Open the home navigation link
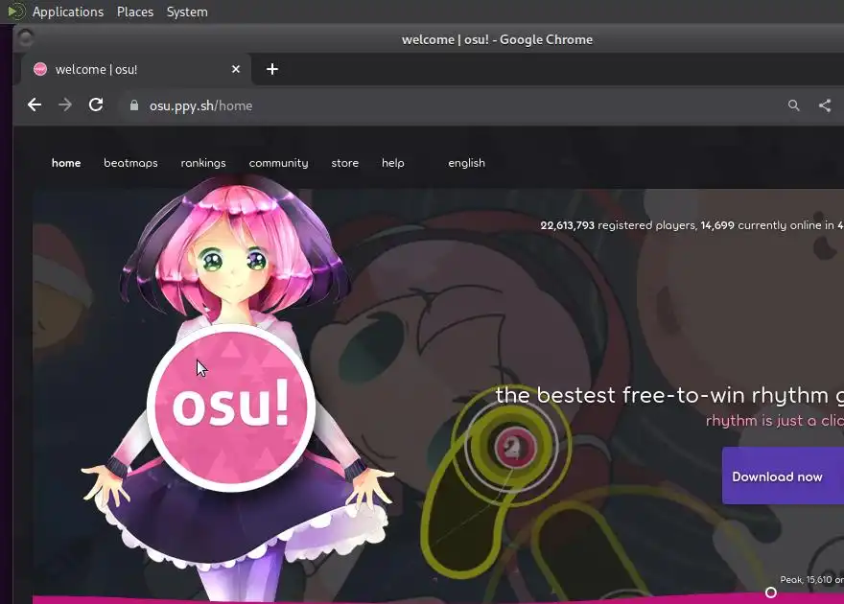The image size is (844, 604). click(66, 163)
